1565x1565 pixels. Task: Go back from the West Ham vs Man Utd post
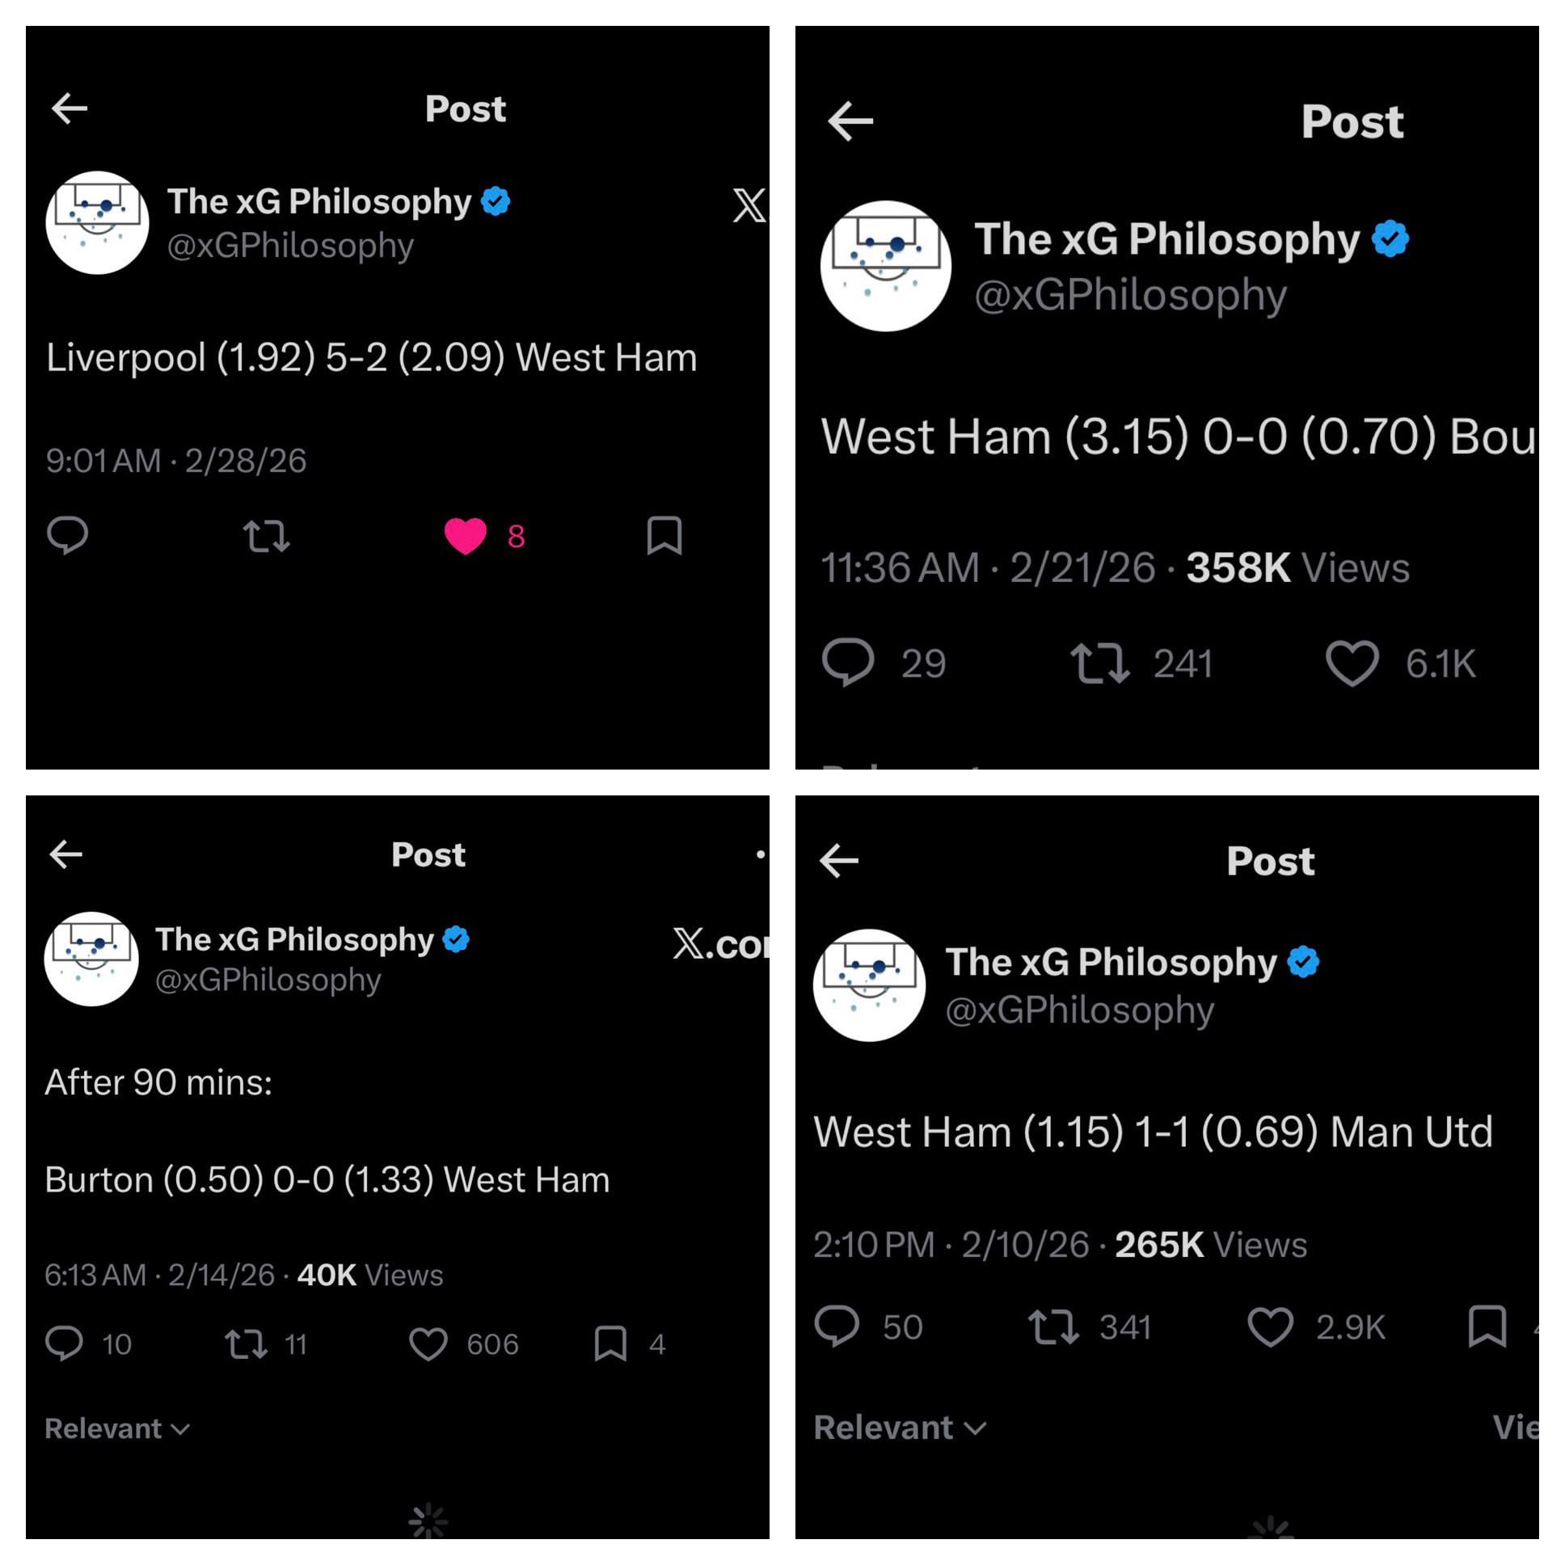tap(839, 860)
